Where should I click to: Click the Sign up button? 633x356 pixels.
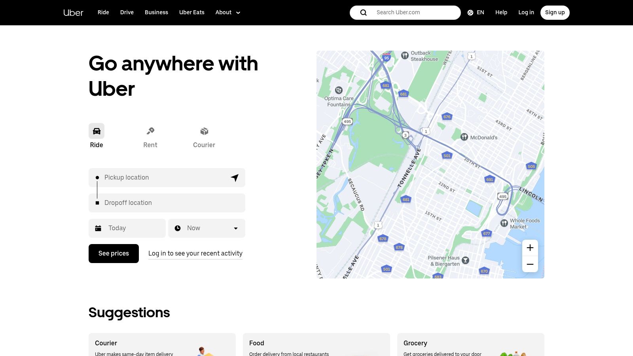pyautogui.click(x=555, y=12)
